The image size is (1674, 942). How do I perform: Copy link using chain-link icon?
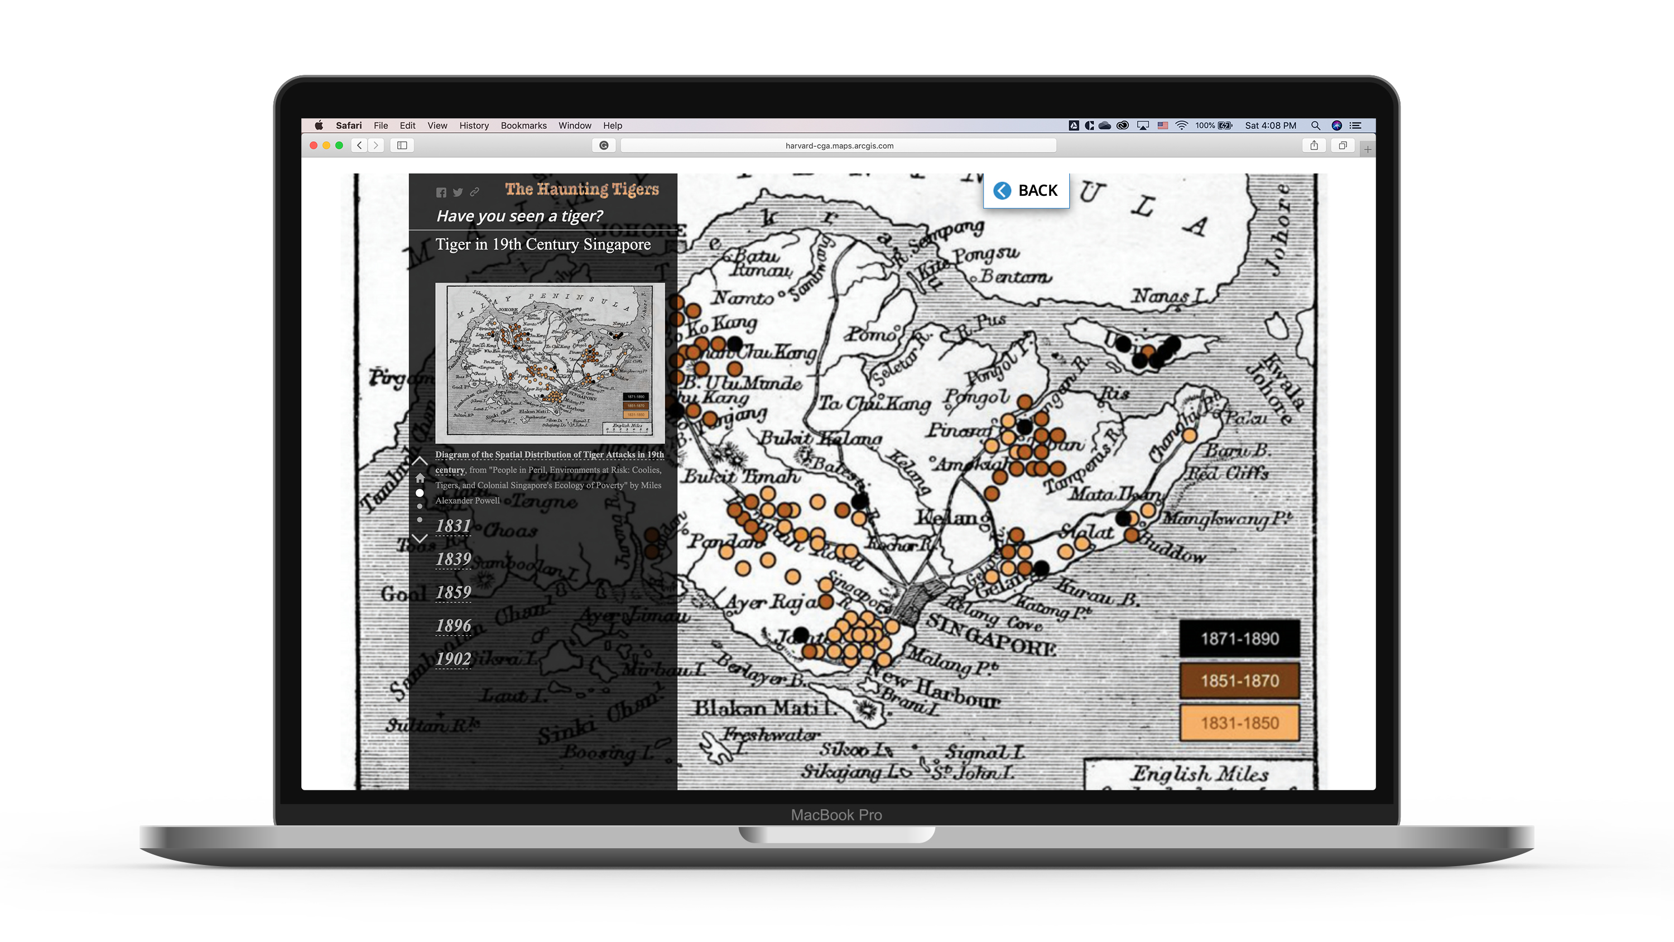pos(474,192)
